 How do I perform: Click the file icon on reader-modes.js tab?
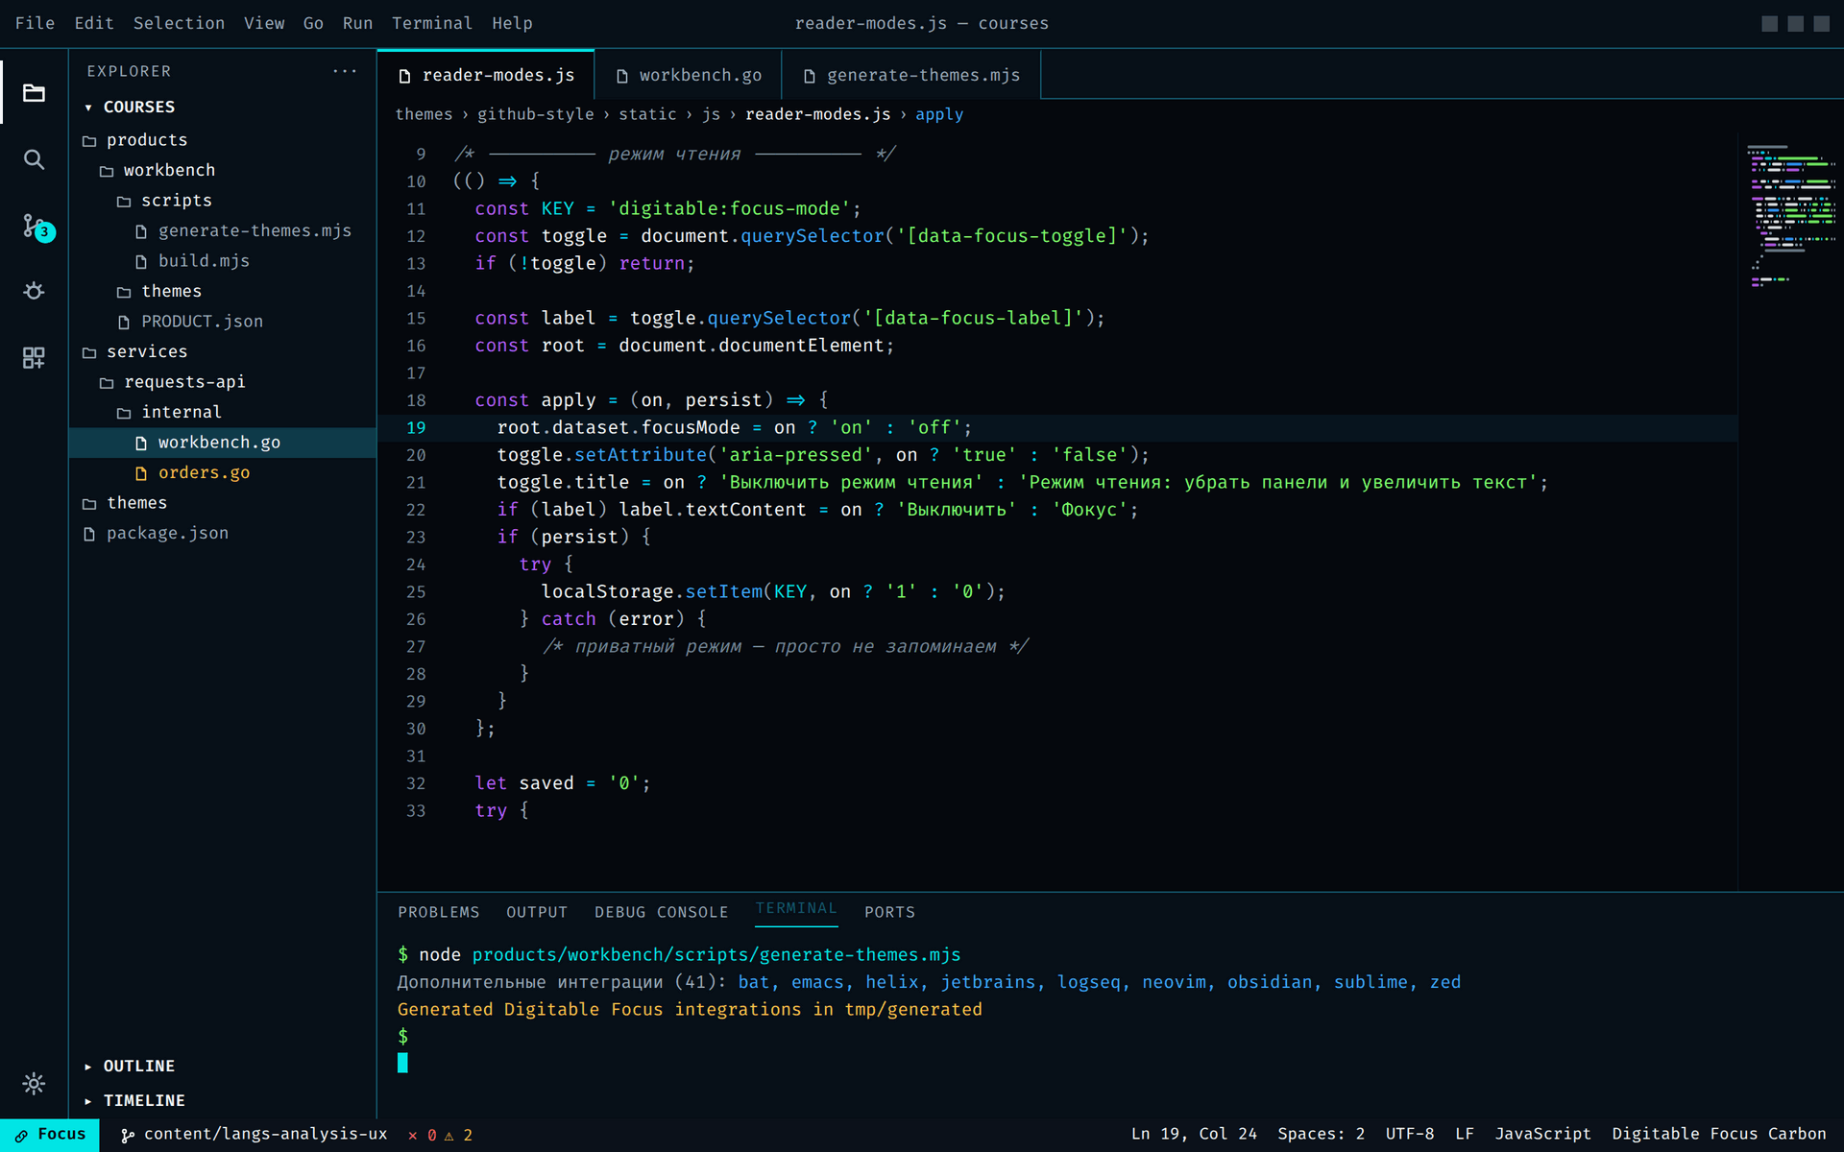pos(404,76)
